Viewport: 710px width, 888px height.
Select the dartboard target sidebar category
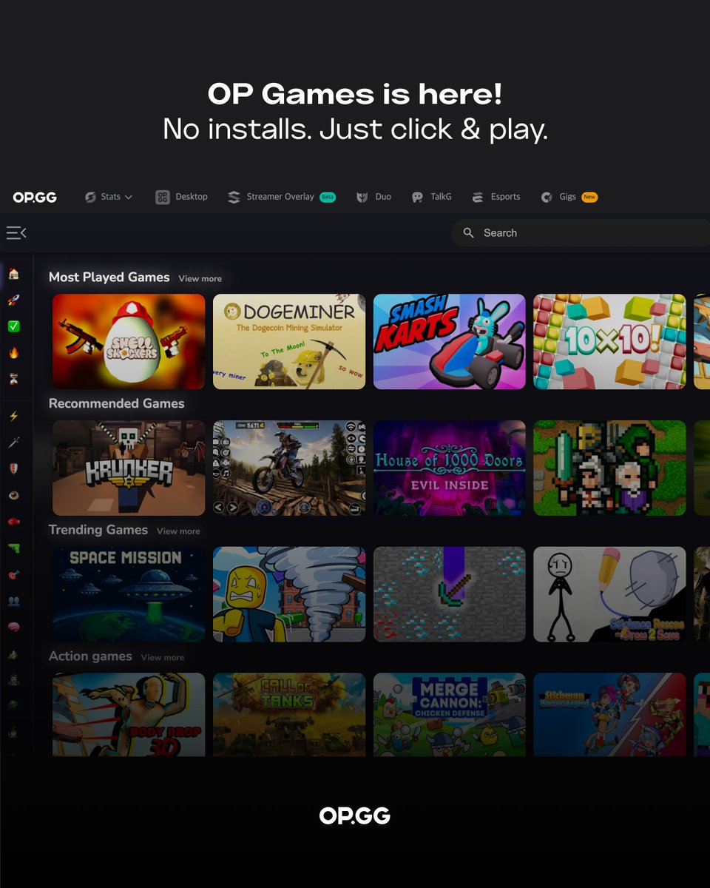(x=13, y=575)
